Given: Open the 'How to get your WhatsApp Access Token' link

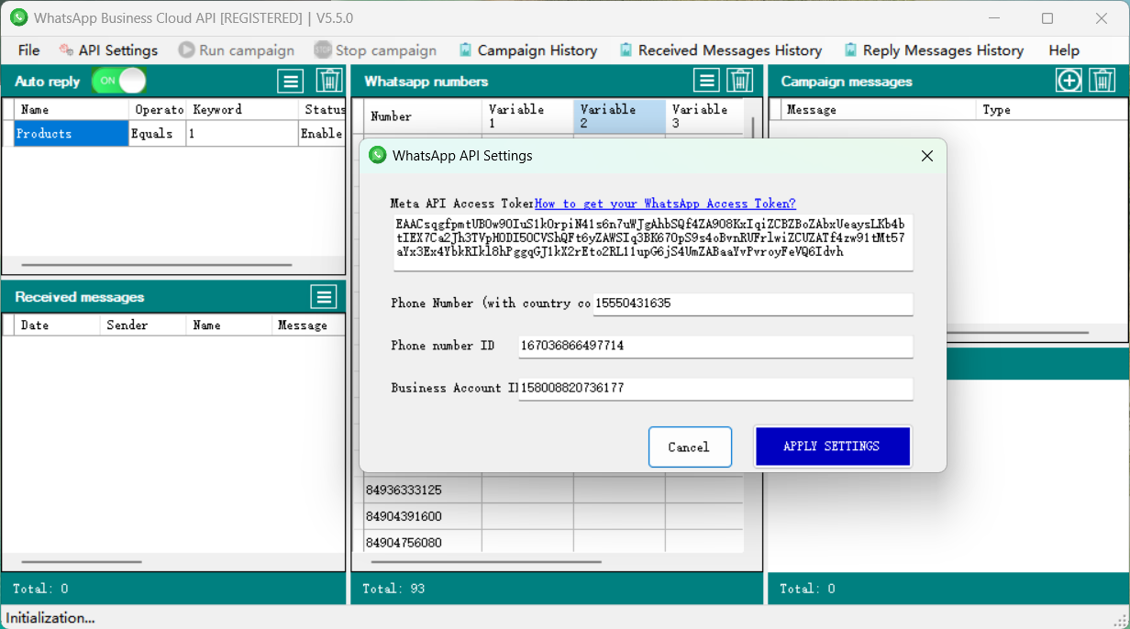Looking at the screenshot, I should [665, 204].
